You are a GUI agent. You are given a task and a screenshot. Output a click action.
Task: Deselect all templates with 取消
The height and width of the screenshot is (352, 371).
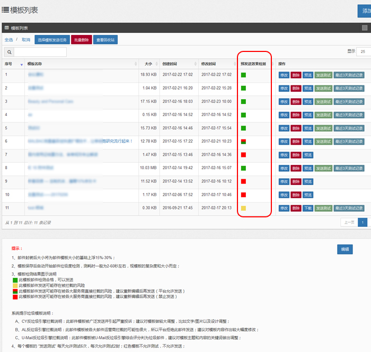26,40
